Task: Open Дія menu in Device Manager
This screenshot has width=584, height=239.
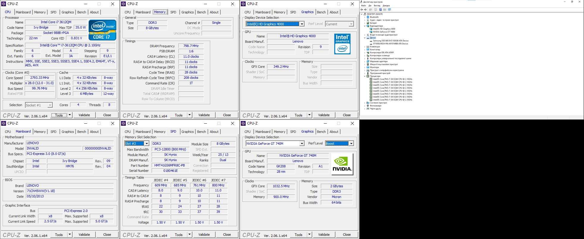Action: click(370, 5)
